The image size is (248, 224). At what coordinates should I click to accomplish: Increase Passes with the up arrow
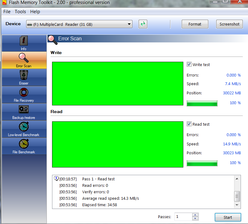(x=195, y=215)
